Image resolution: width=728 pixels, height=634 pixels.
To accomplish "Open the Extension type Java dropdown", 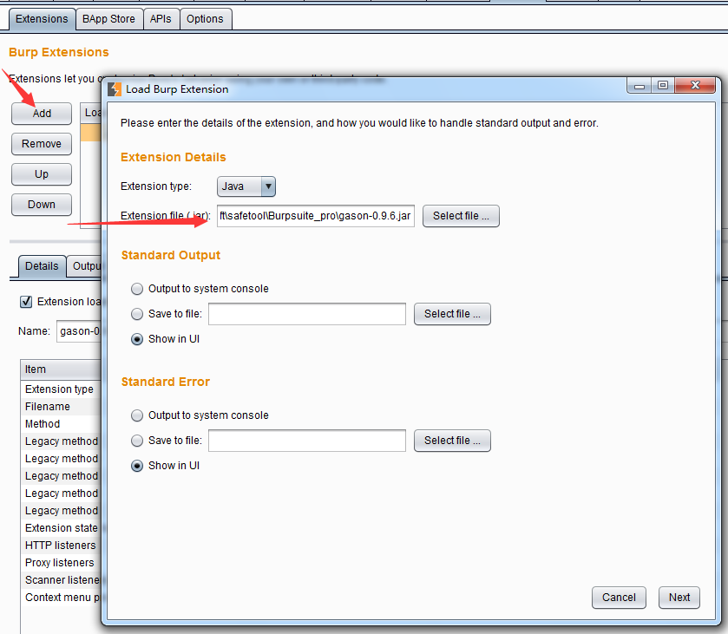I will pyautogui.click(x=246, y=186).
